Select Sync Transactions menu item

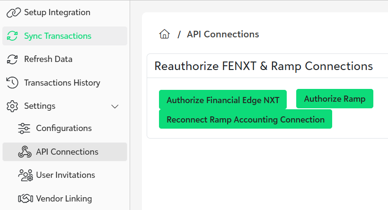pos(65,36)
